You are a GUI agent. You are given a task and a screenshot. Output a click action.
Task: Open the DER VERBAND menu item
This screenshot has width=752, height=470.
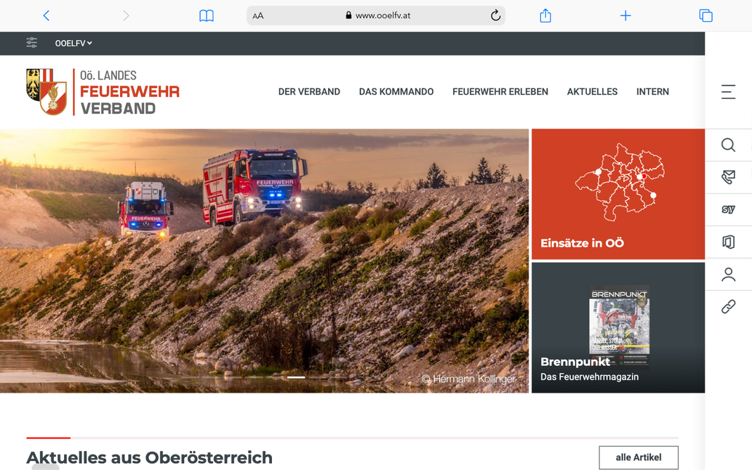pos(309,91)
